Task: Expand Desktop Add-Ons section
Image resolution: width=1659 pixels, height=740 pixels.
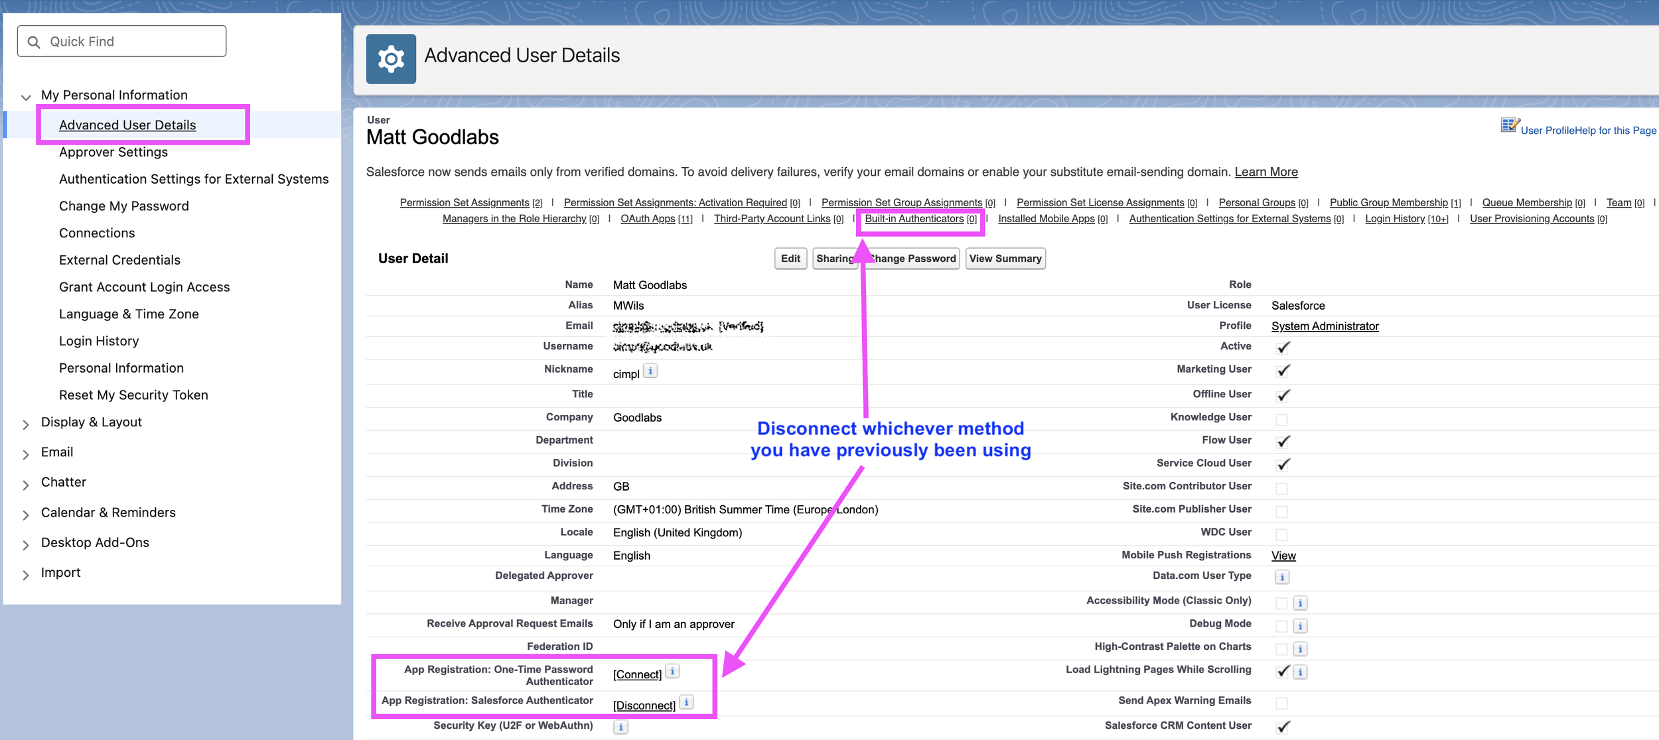Action: click(x=26, y=545)
